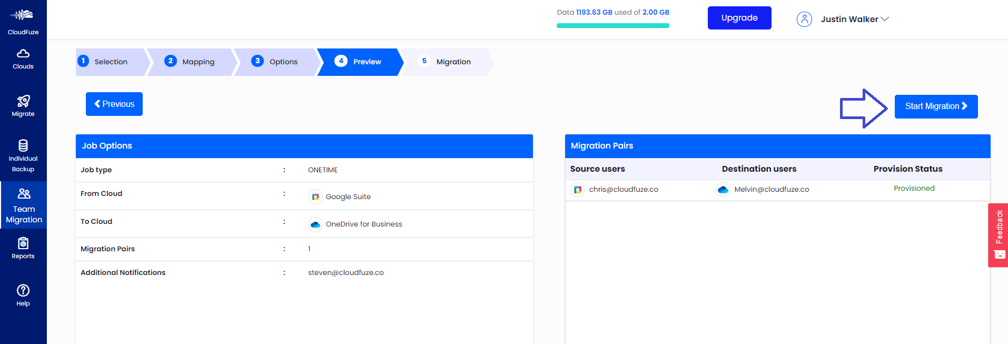Go to step 1 Selection
1008x344 pixels.
pyautogui.click(x=111, y=62)
